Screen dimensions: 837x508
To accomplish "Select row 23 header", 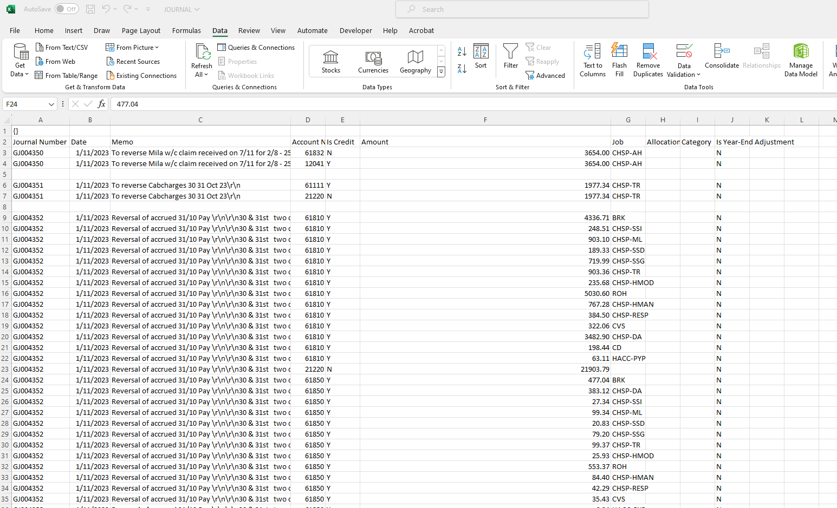I will 5,370.
